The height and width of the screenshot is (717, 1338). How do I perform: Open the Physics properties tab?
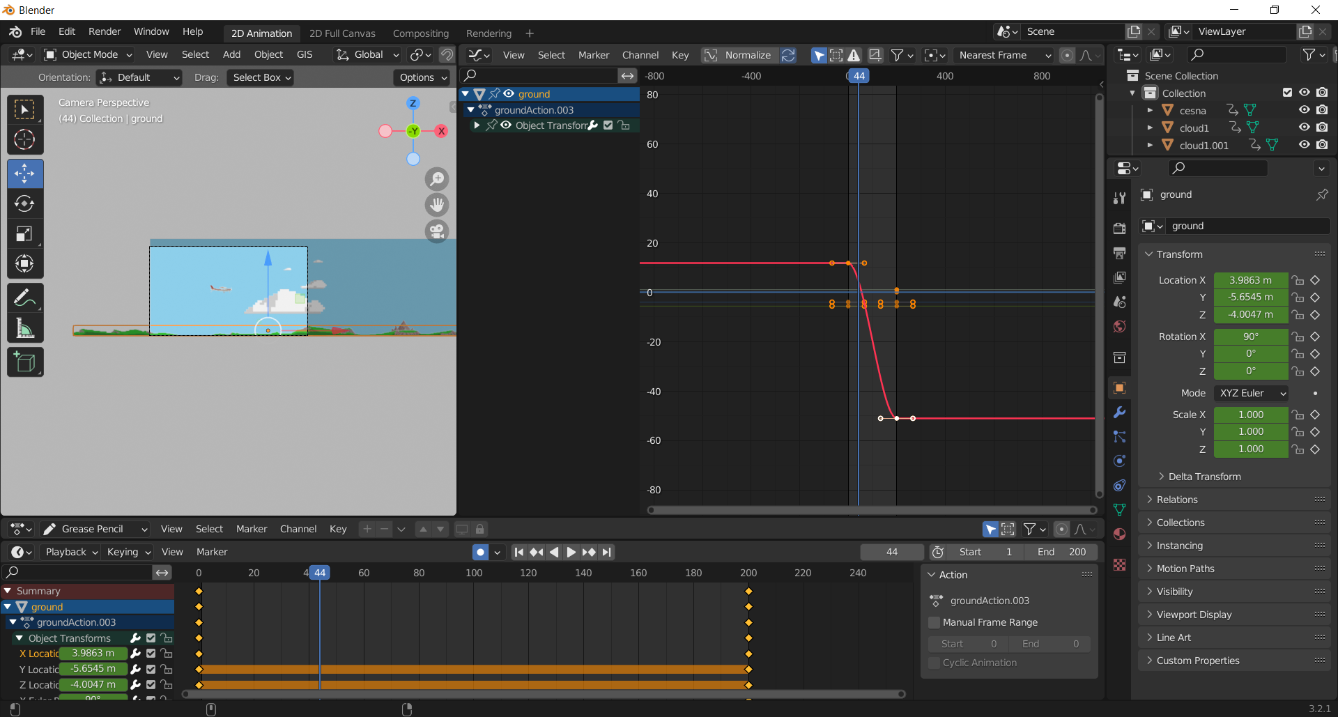pyautogui.click(x=1120, y=461)
